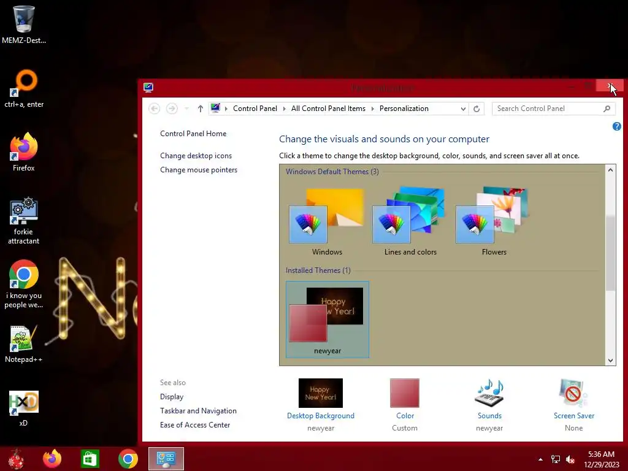
Task: Open the MEMZ-Dest... recycle bin desktop icon
Action: coord(24,24)
